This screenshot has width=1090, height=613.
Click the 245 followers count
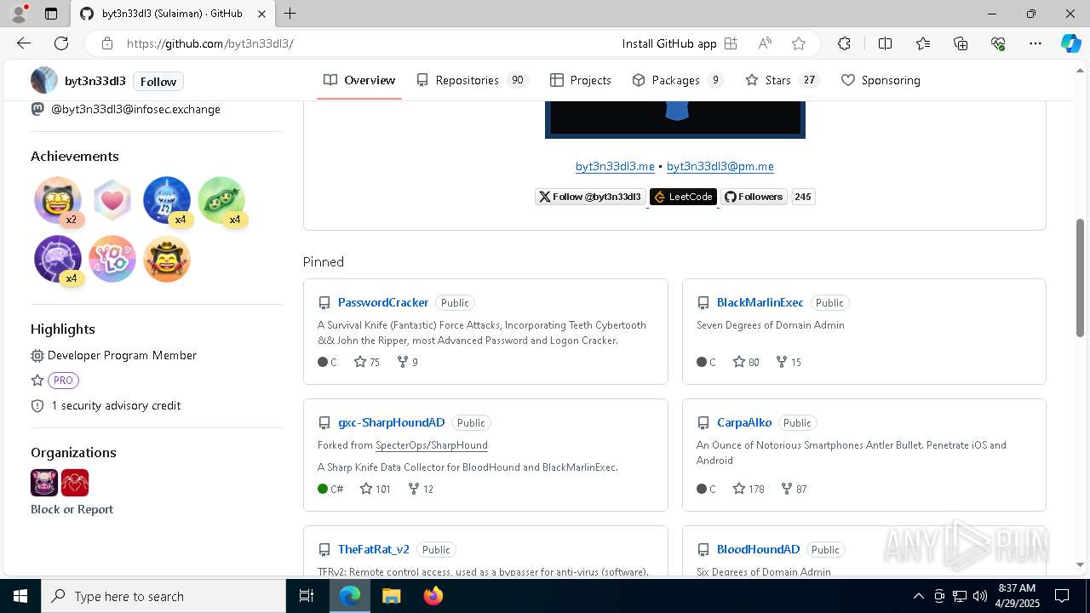point(803,197)
